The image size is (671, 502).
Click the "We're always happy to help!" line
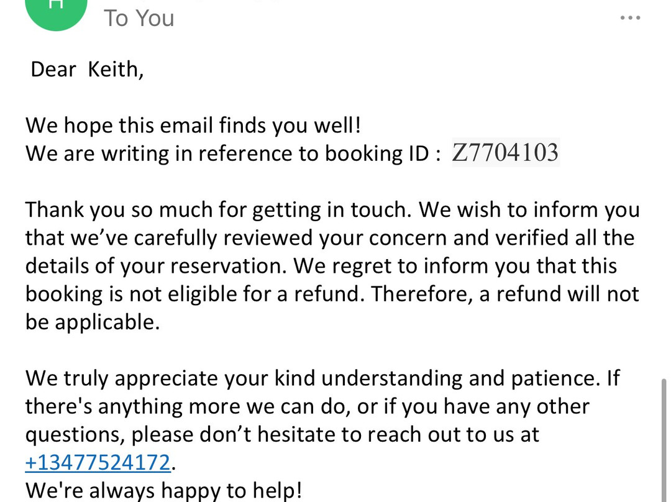[x=164, y=490]
